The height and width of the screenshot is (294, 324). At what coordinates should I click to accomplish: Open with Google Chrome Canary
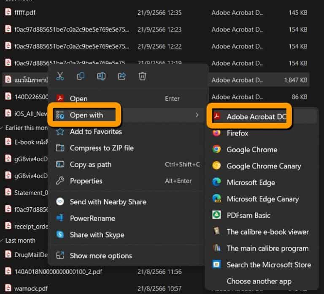tap(262, 166)
